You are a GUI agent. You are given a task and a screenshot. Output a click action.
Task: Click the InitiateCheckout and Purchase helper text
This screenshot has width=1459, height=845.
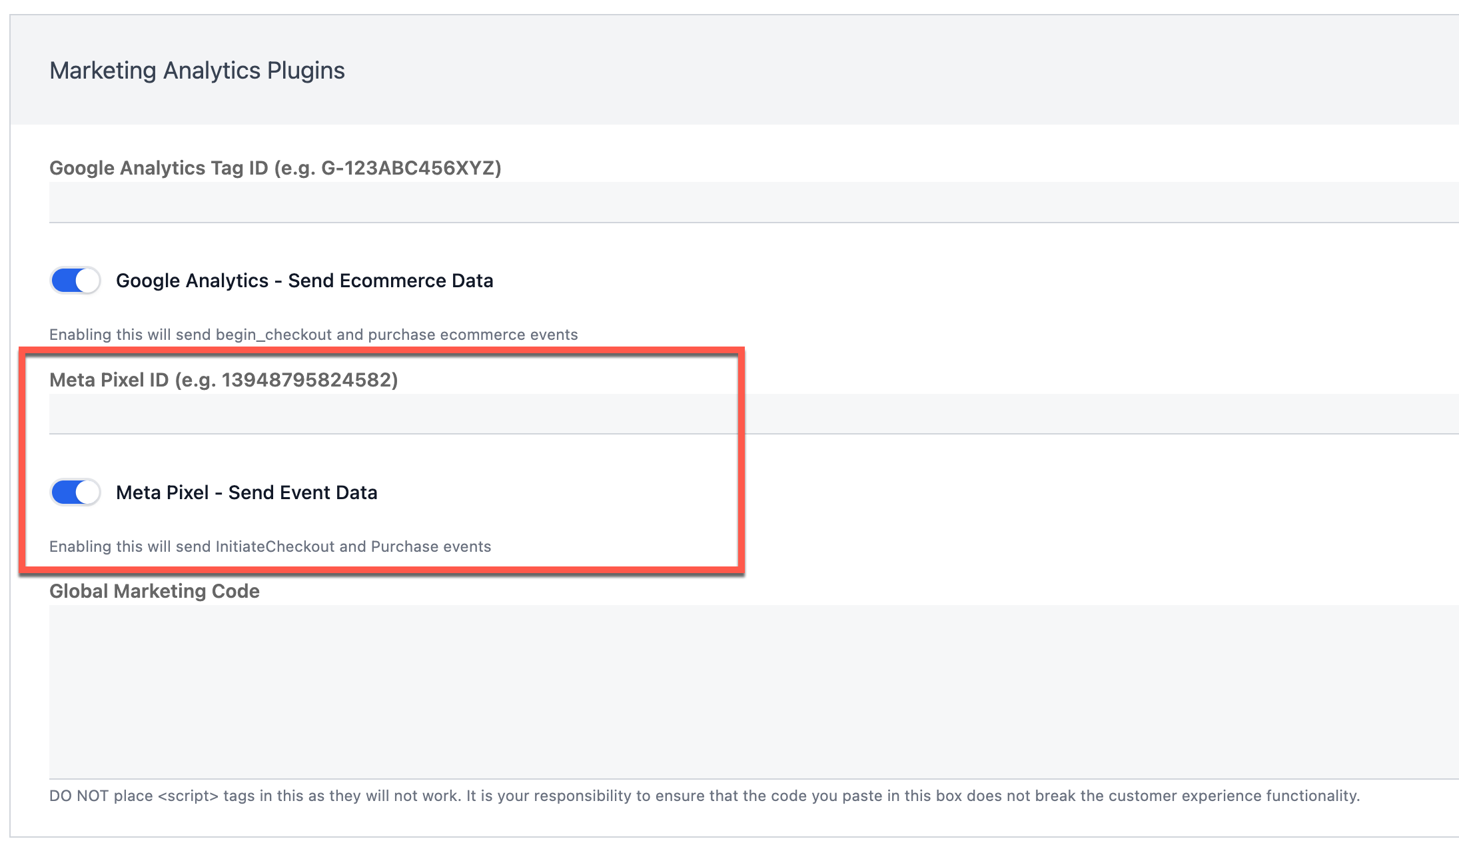coord(270,546)
